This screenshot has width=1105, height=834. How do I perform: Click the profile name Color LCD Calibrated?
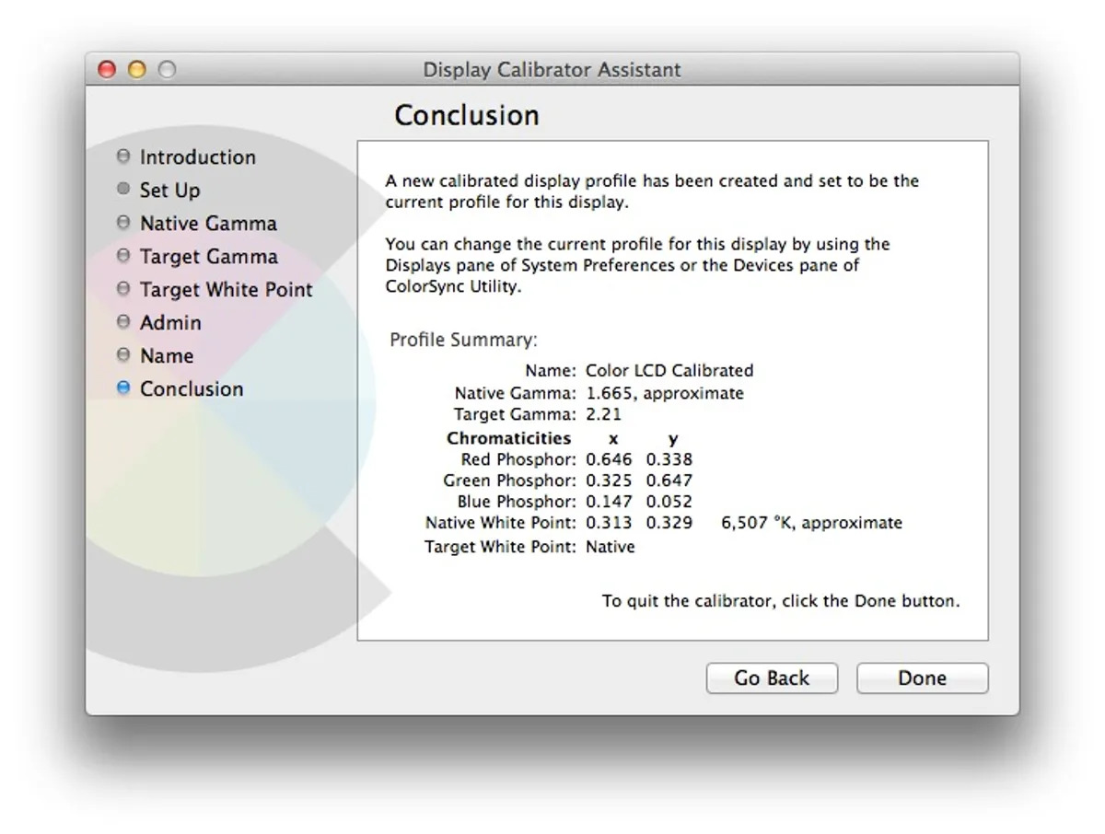pyautogui.click(x=669, y=371)
